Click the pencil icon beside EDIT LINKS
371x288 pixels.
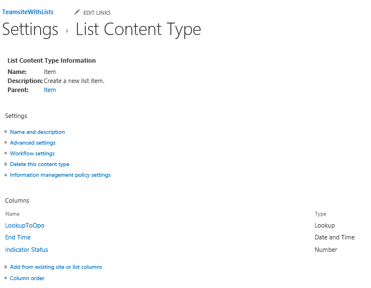tap(77, 12)
